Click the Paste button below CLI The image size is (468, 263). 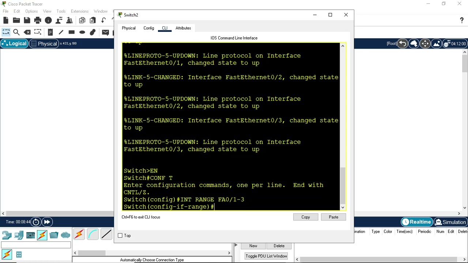pos(333,217)
